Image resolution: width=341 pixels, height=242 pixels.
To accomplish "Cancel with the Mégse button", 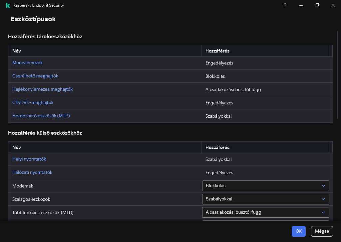I will point(322,231).
